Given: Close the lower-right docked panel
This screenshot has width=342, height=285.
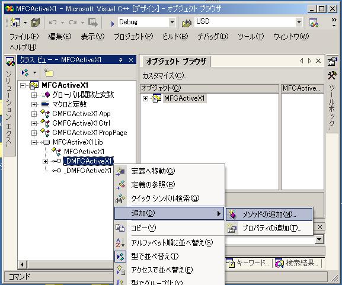Looking at the screenshot, I should (x=320, y=227).
